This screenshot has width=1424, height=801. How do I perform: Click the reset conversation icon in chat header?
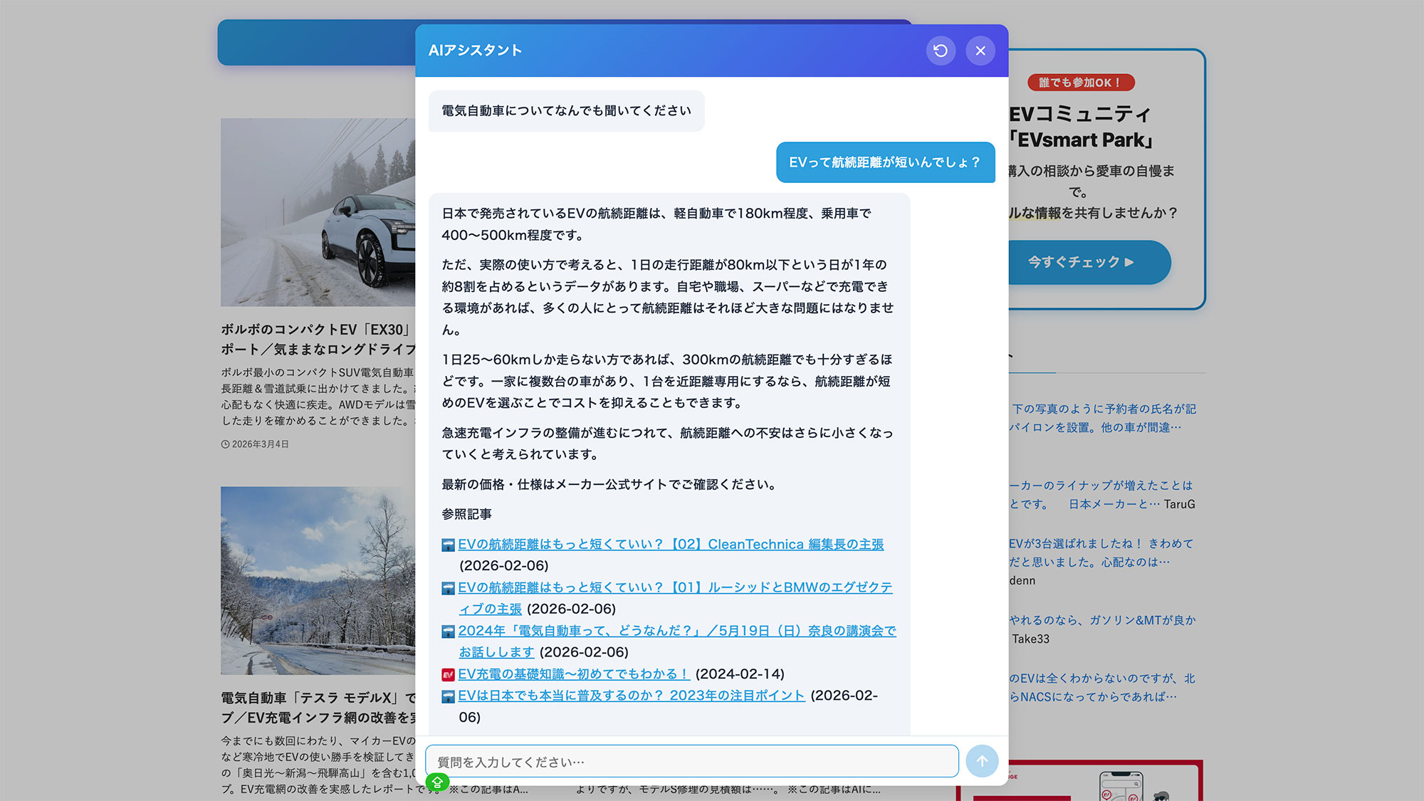pos(941,51)
